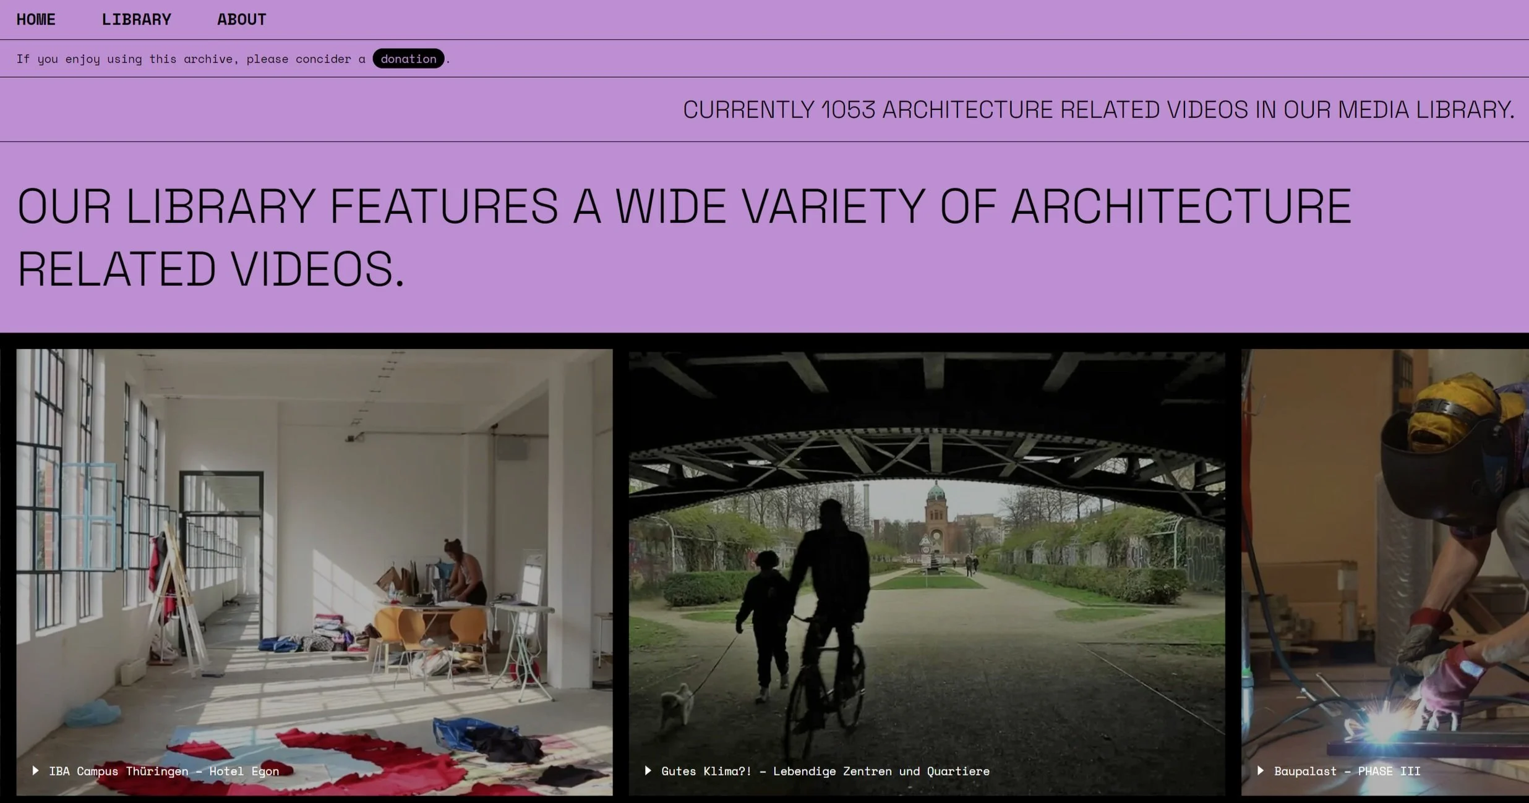This screenshot has width=1529, height=803.
Task: Navigate to the ABOUT page
Action: tap(241, 20)
